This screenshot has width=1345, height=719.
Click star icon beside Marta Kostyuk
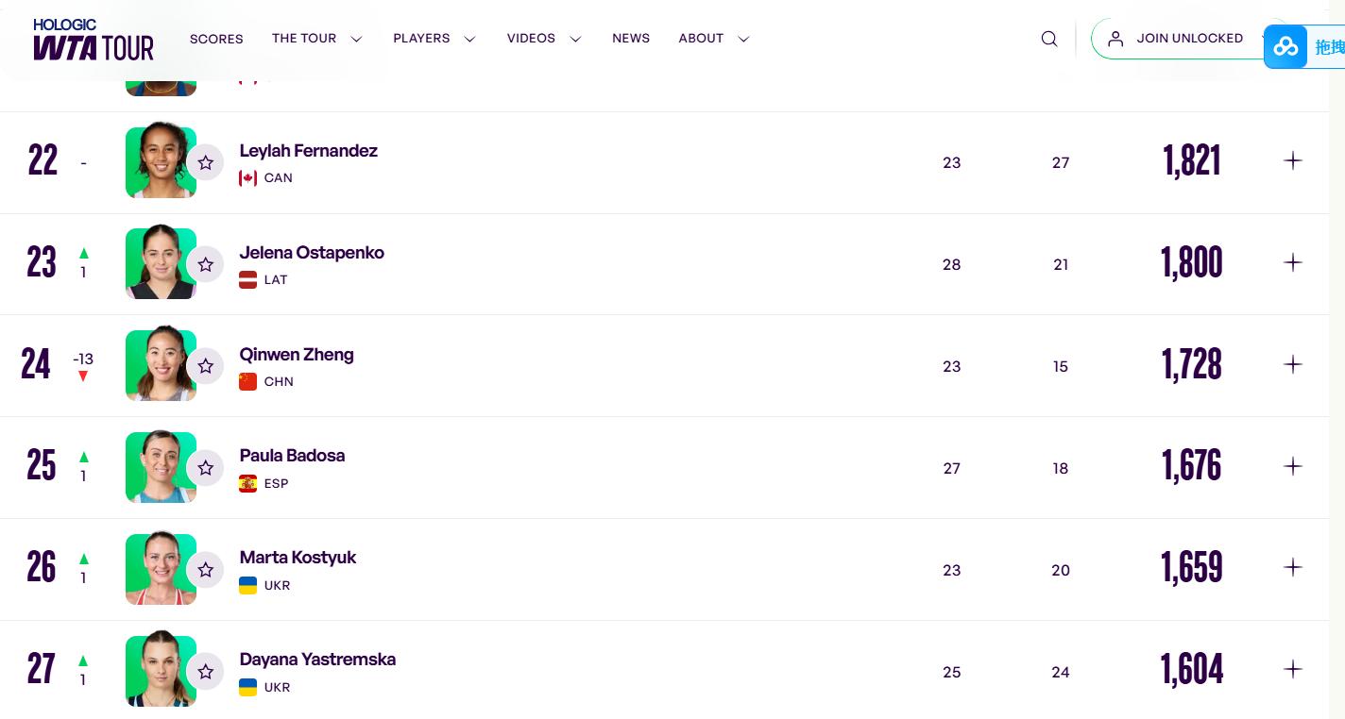[205, 570]
